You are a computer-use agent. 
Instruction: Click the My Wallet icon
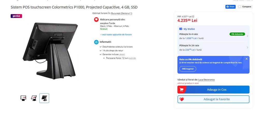(181, 29)
